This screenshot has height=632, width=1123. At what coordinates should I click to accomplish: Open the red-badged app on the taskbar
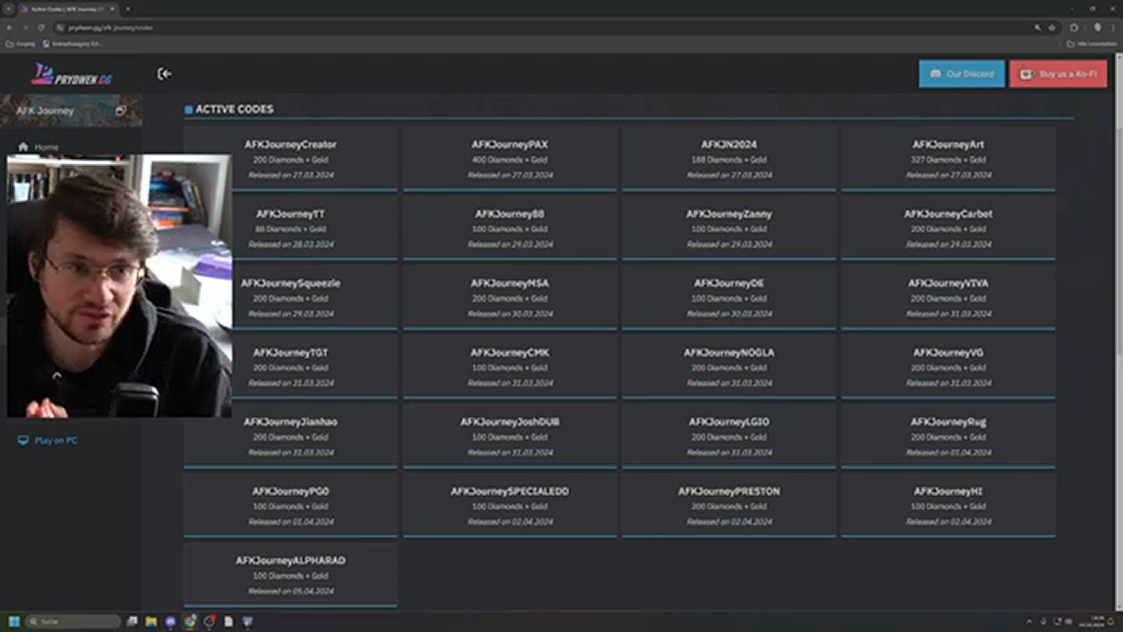click(209, 621)
